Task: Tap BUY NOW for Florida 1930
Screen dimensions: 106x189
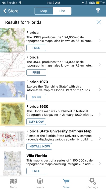Action: click(36, 122)
